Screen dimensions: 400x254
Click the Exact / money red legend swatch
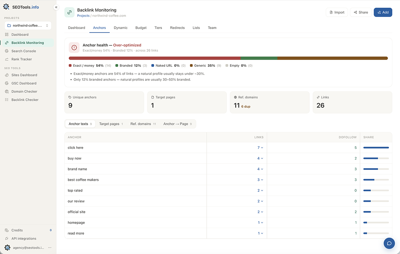(x=70, y=66)
